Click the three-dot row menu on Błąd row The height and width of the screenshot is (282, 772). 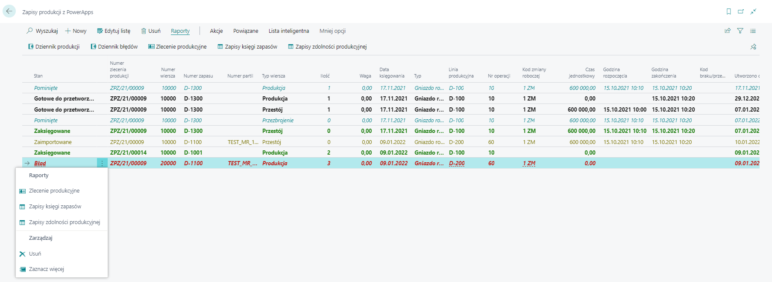pos(102,163)
